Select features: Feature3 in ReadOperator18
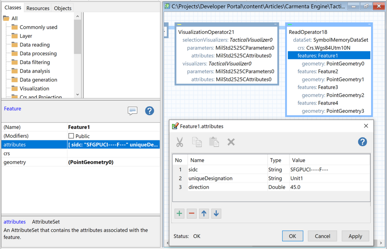This screenshot has height=249, width=387. 317,87
